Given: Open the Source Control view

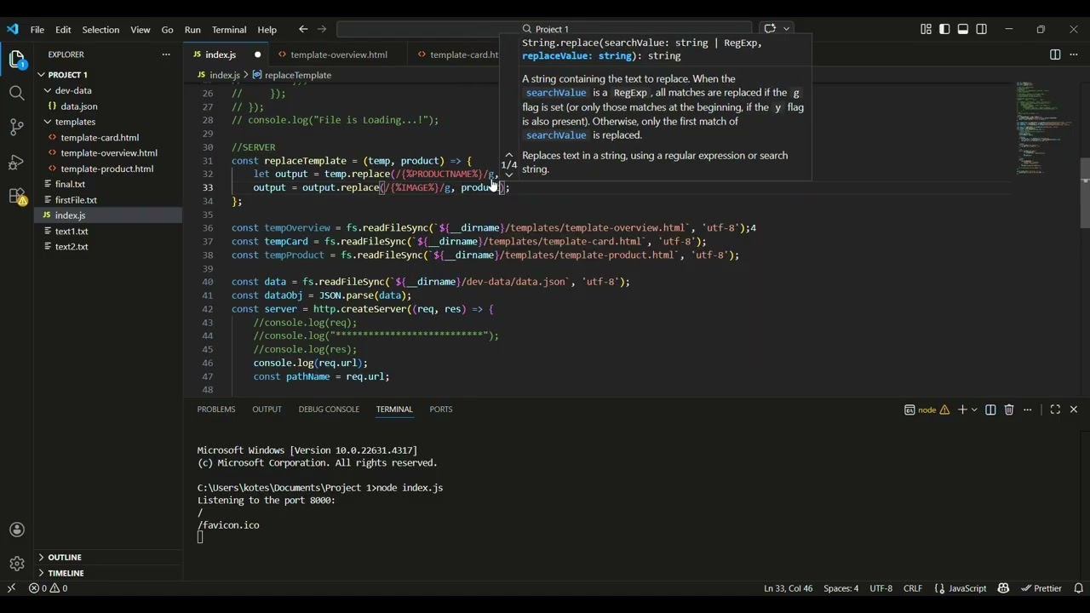Looking at the screenshot, I should [16, 128].
